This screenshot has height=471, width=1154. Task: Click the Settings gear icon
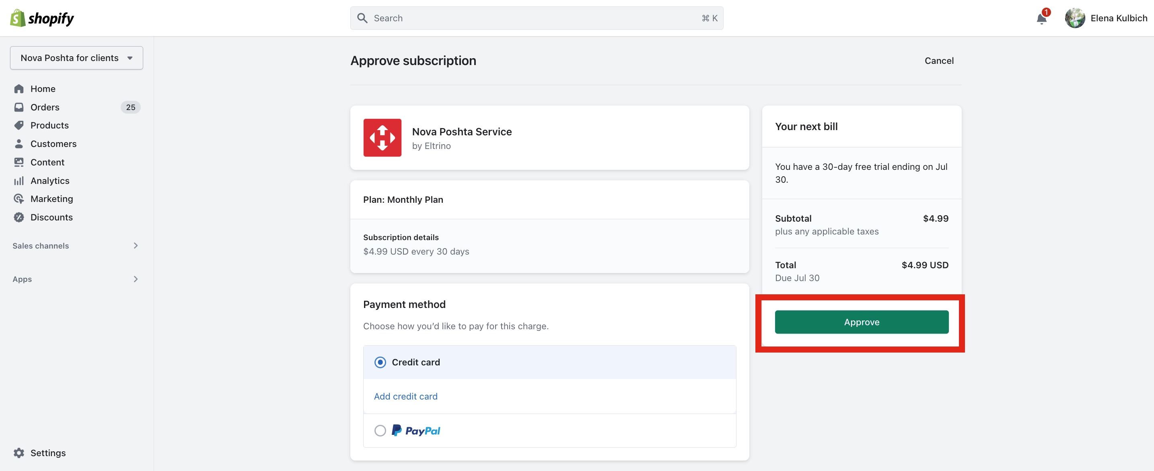pos(19,453)
